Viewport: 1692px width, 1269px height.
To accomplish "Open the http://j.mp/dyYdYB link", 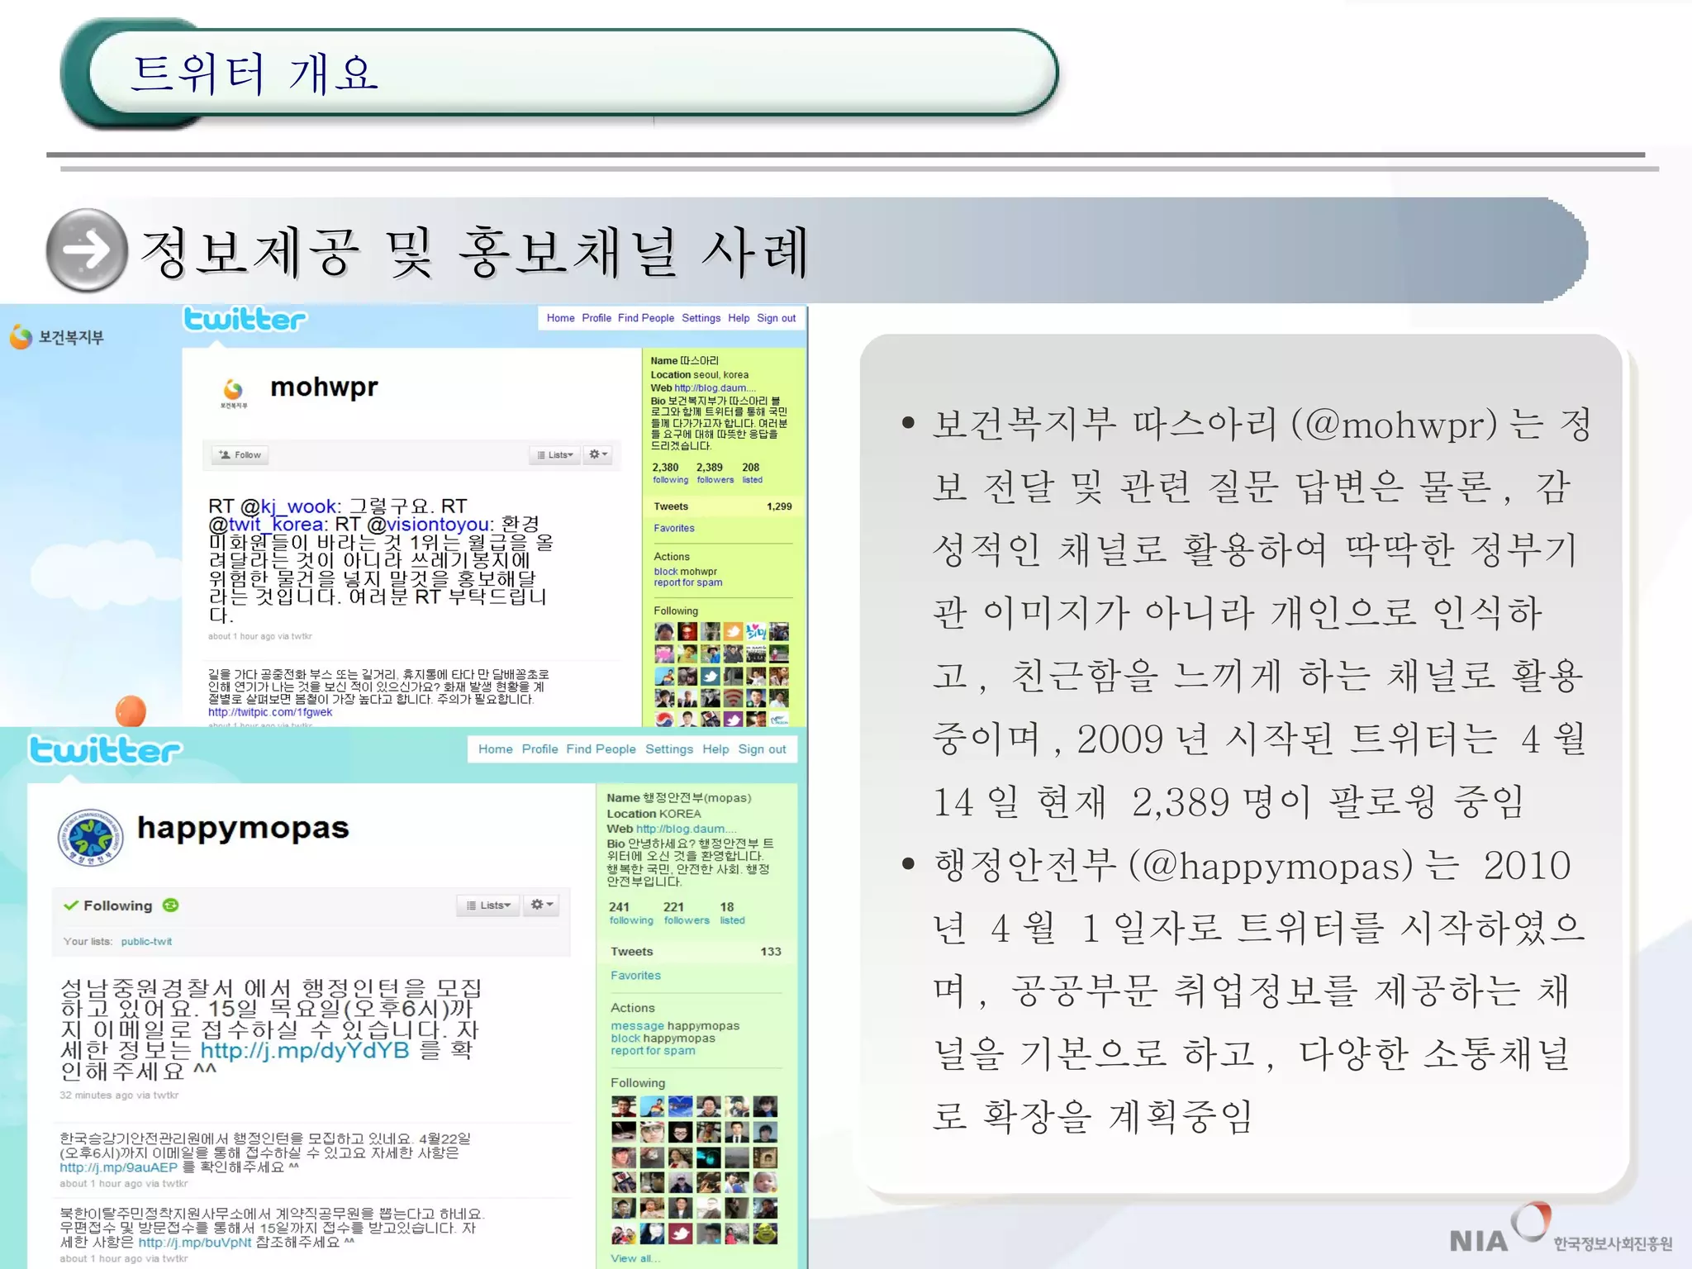I will coord(305,1050).
